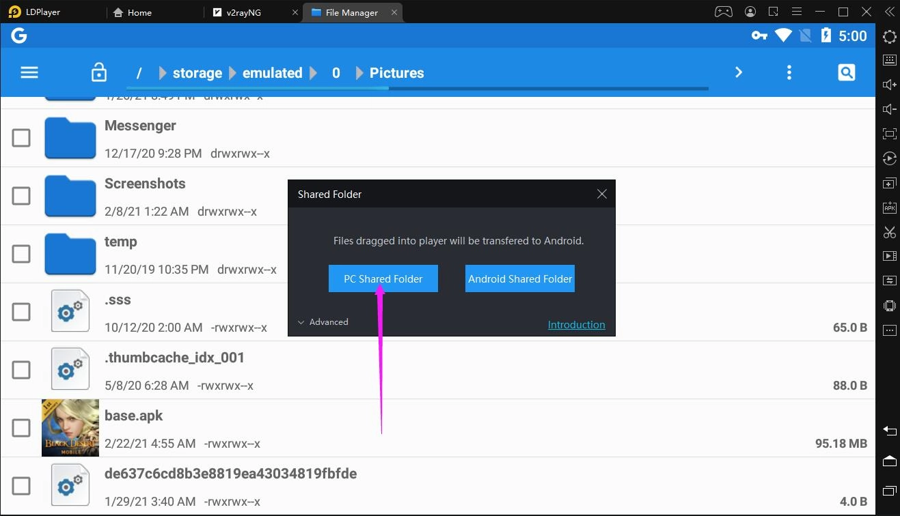Click the volume up sidebar icon
Viewport: 900px width, 516px height.
[889, 84]
